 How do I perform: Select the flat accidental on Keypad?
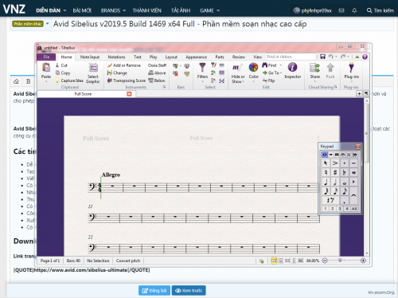pos(344,173)
